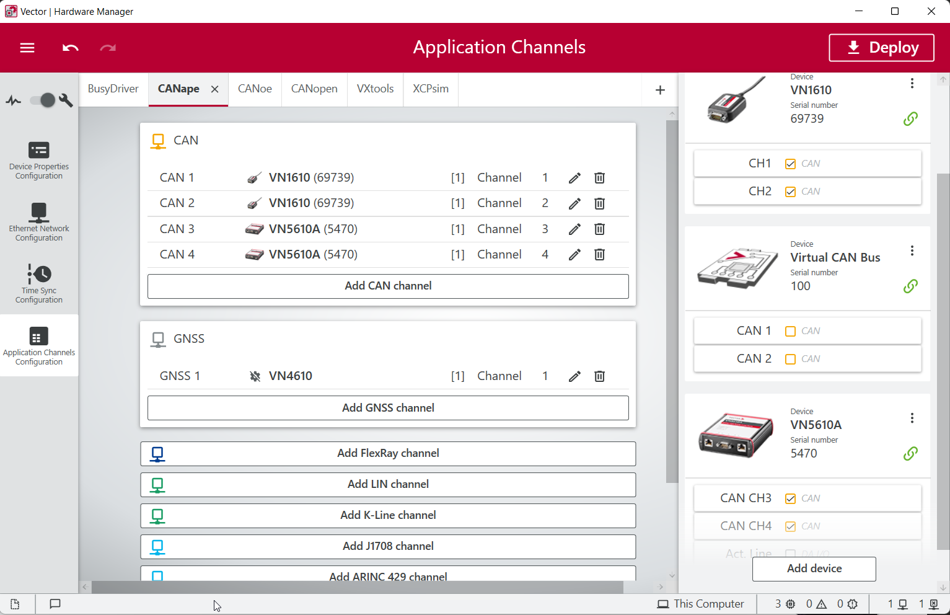Click the Virtual CAN Bus link icon
The image size is (950, 615).
[x=910, y=286]
